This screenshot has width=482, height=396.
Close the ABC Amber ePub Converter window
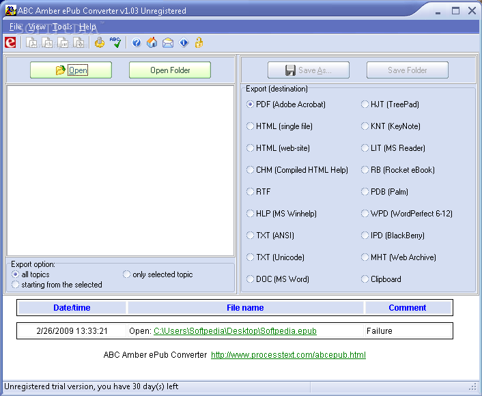tap(472, 11)
